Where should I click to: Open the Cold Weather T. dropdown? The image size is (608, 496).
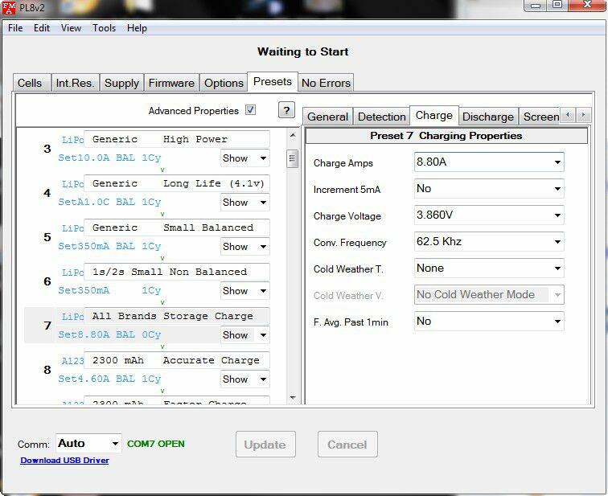pos(489,268)
